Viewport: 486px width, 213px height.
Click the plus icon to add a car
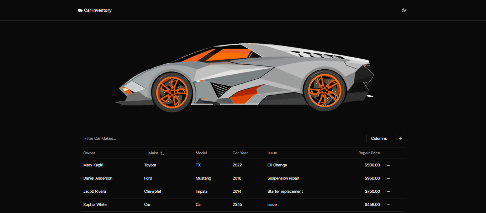click(400, 138)
